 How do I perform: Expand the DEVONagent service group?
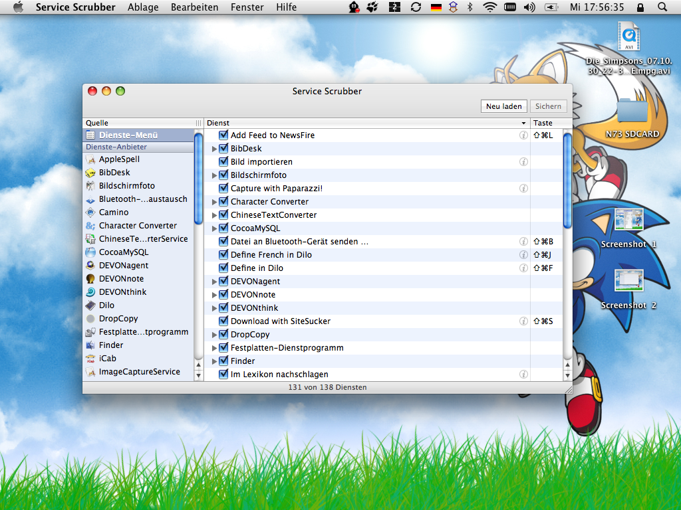214,282
